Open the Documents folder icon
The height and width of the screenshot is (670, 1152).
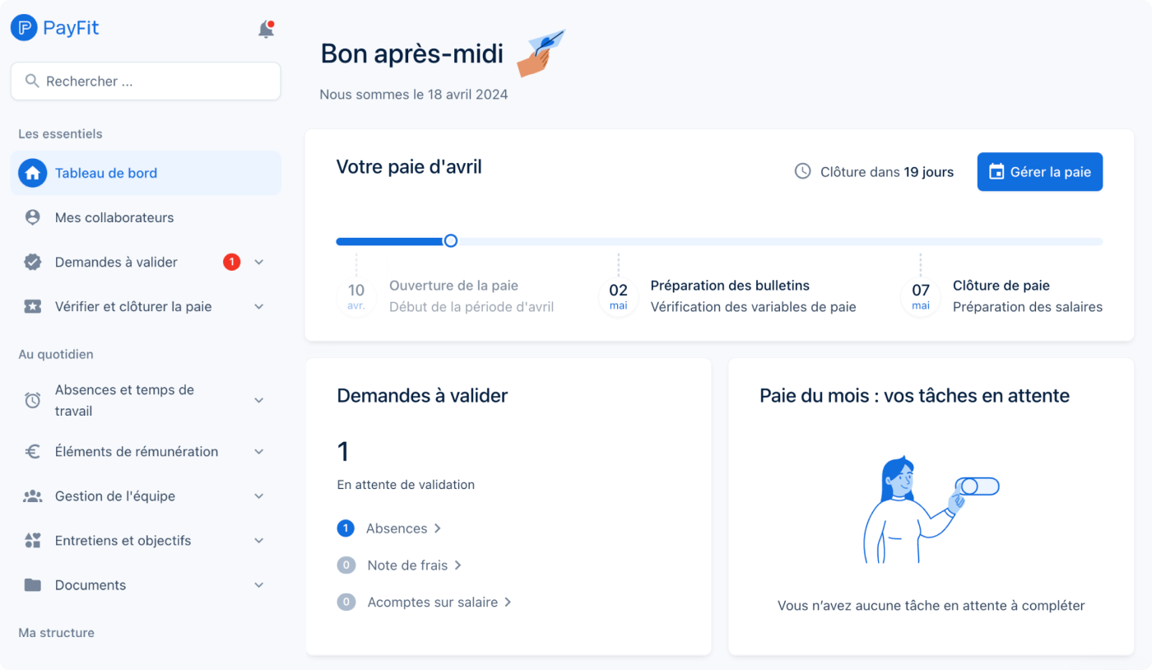32,584
